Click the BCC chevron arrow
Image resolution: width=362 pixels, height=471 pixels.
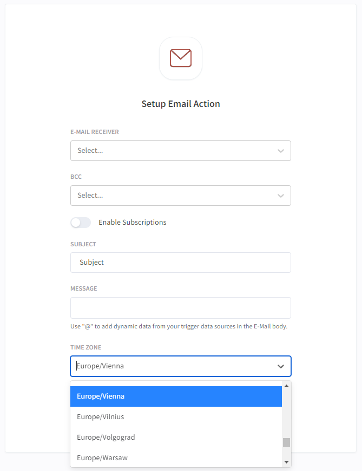(x=281, y=196)
